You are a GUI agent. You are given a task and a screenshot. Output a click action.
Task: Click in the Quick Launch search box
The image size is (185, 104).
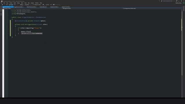[168, 1]
